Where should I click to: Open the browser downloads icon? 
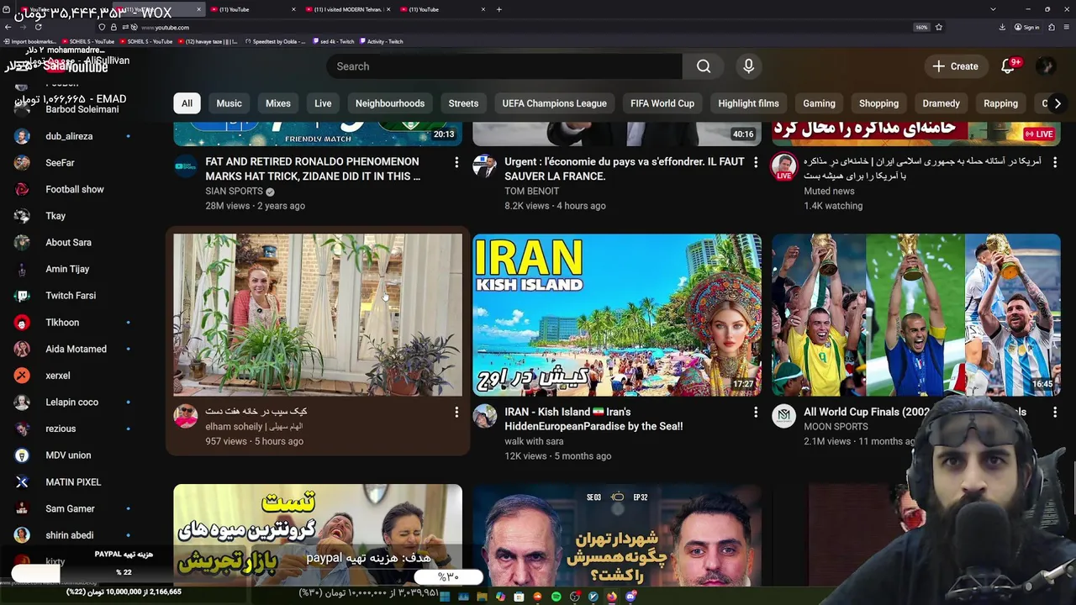[x=1002, y=27]
